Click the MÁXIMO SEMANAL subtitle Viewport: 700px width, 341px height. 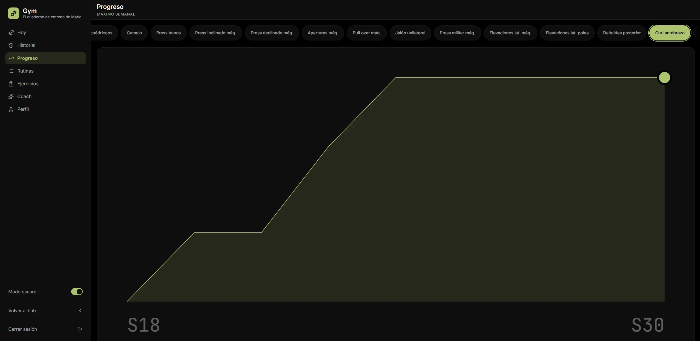116,14
